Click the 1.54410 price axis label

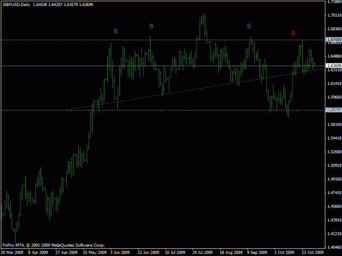pyautogui.click(x=334, y=138)
